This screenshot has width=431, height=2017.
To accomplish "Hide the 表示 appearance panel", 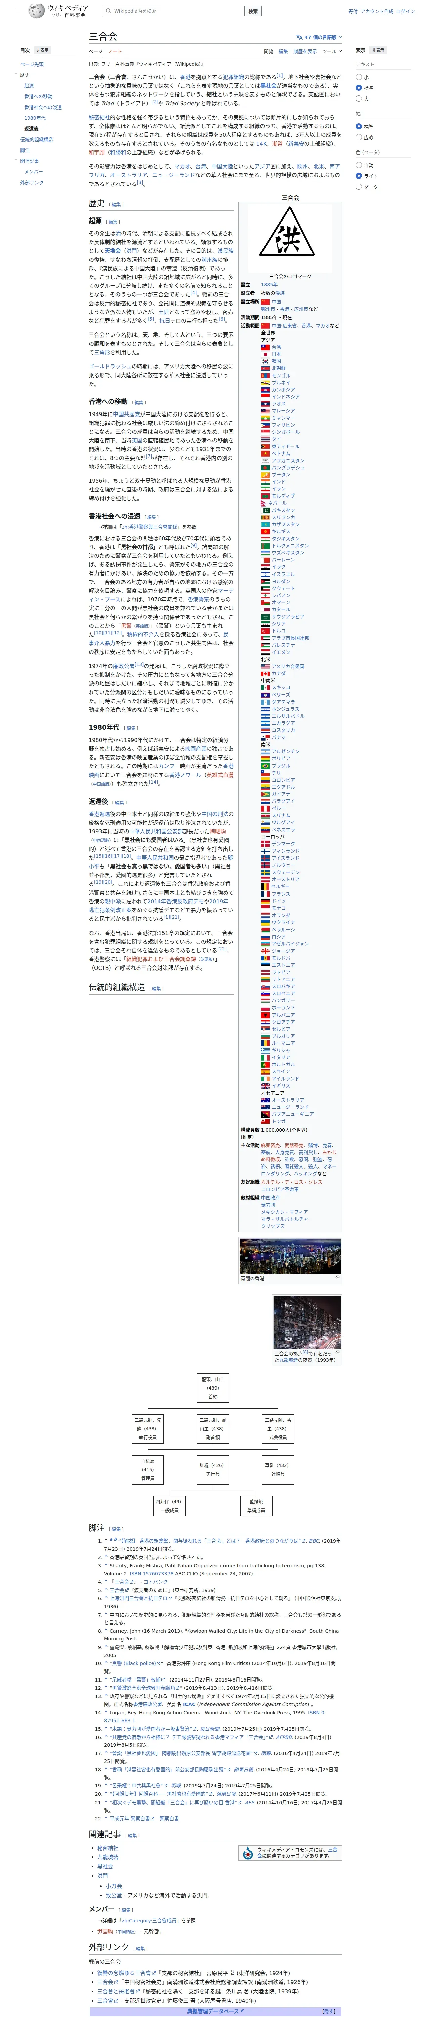I will pos(378,50).
